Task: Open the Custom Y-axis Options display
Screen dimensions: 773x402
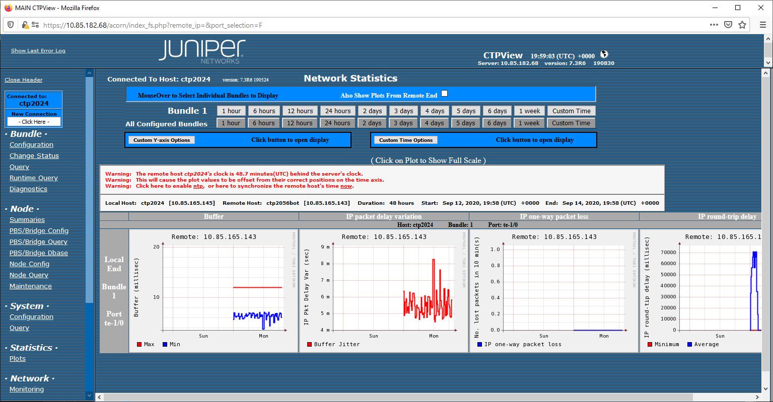Action: (162, 140)
